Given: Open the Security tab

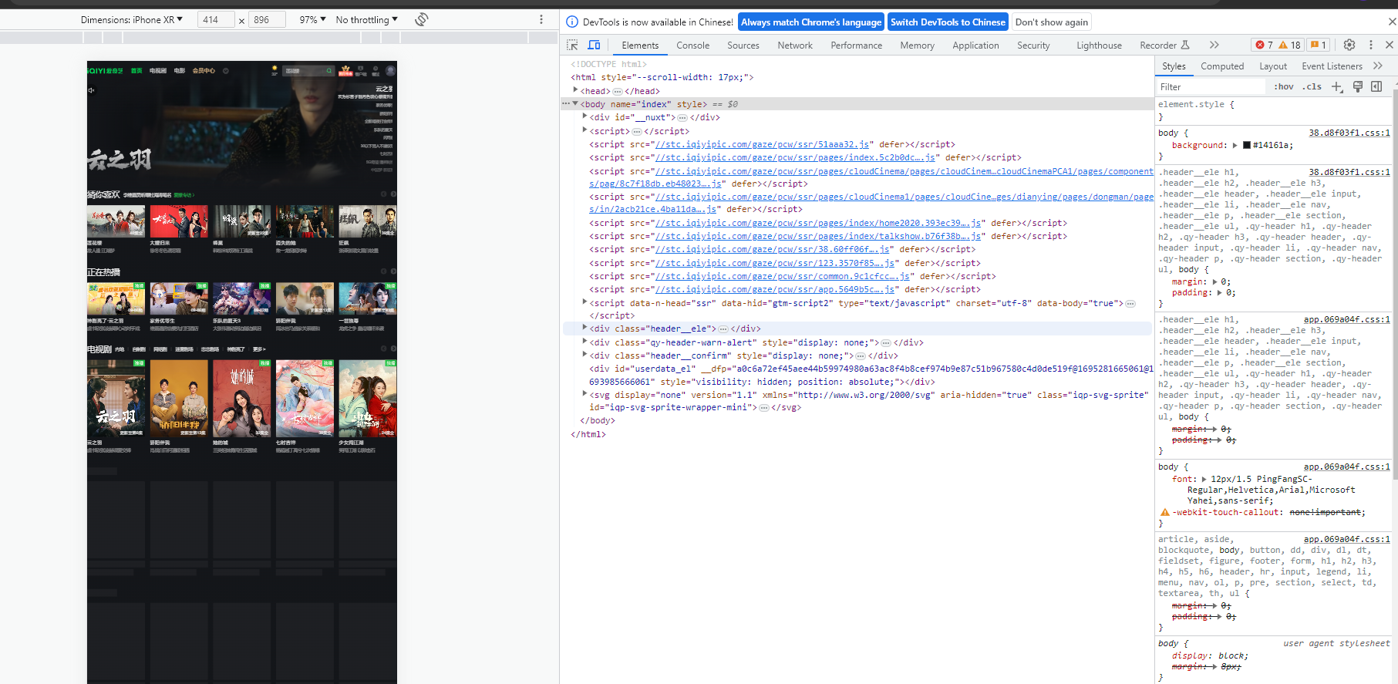Looking at the screenshot, I should click(1033, 45).
